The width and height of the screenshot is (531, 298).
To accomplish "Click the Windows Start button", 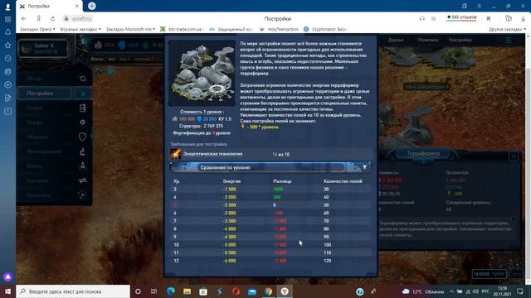I will pyautogui.click(x=7, y=291).
